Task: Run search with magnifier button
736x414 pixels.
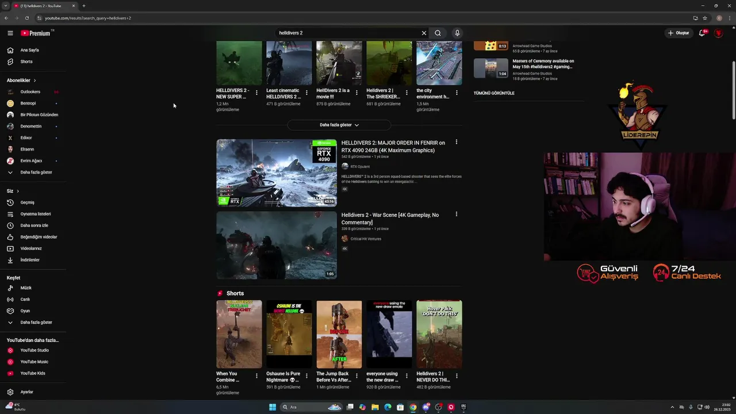Action: click(x=438, y=33)
